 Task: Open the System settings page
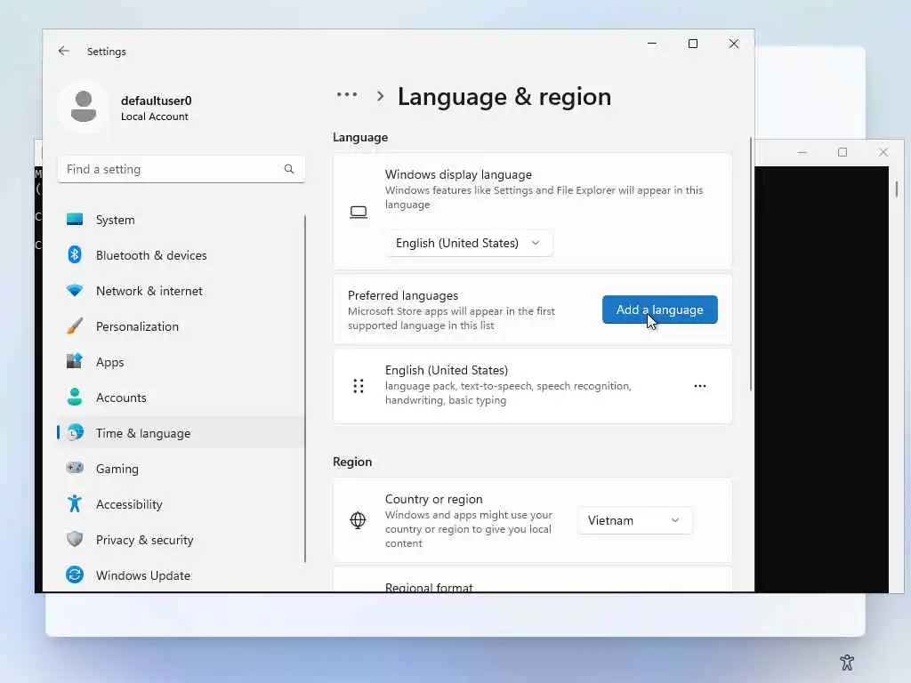[x=181, y=220]
